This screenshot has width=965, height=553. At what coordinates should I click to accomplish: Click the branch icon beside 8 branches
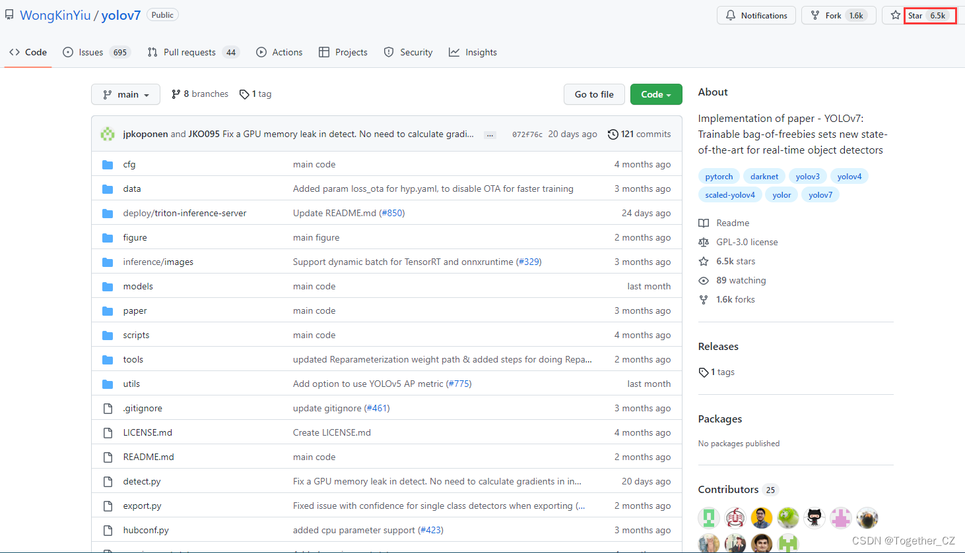click(176, 94)
